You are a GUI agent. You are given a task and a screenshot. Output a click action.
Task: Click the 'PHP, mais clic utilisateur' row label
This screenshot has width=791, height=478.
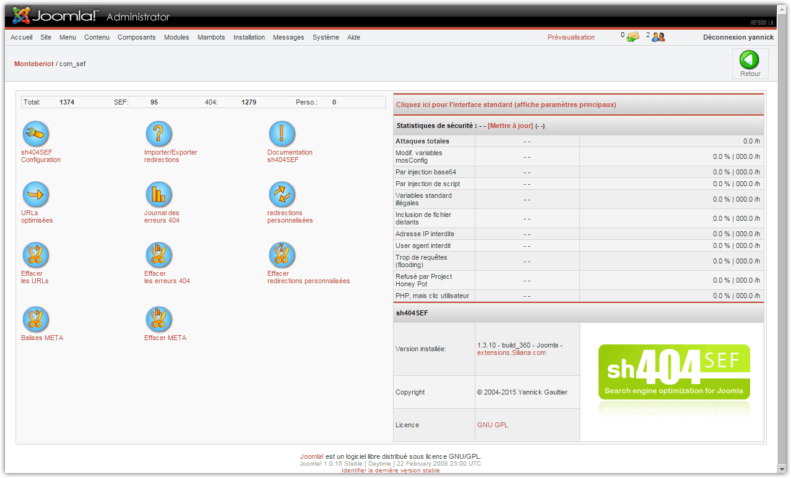[x=433, y=296]
